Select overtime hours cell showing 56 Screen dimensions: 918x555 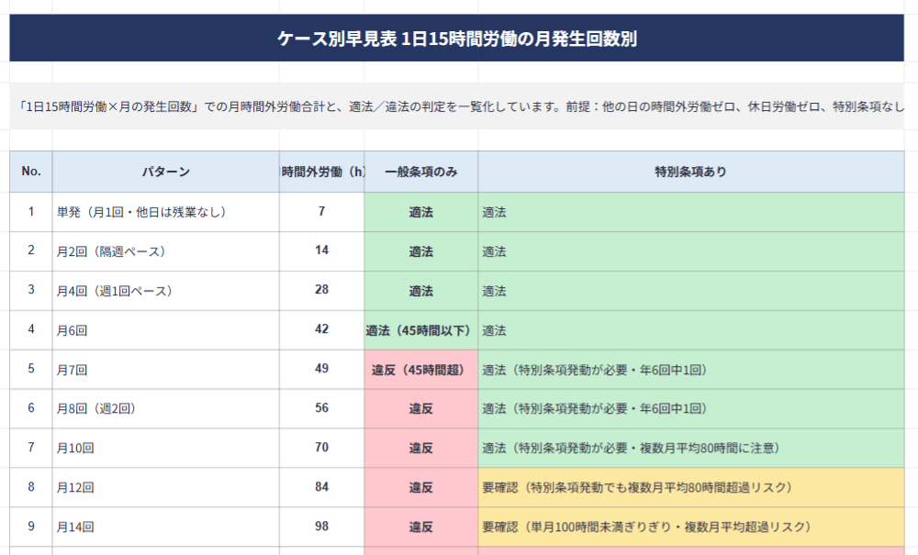[321, 409]
